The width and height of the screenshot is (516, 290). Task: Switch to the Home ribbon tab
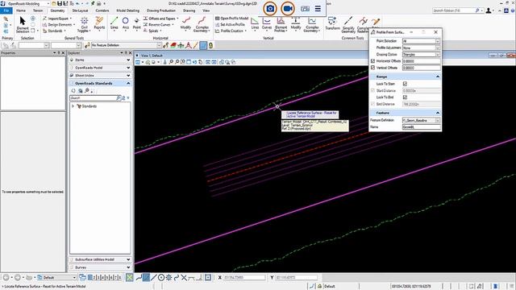[21, 10]
